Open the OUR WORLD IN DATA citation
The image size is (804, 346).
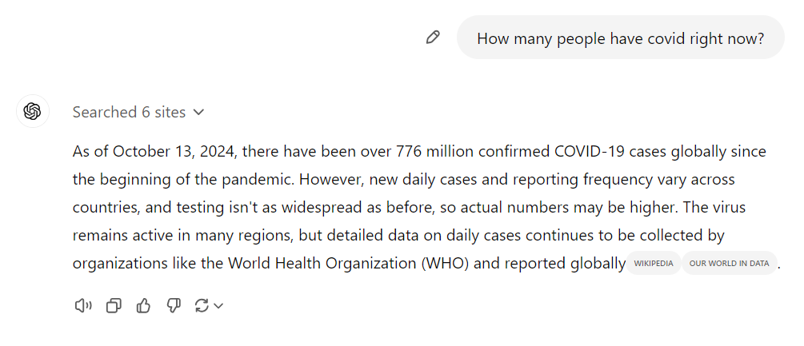coord(729,263)
